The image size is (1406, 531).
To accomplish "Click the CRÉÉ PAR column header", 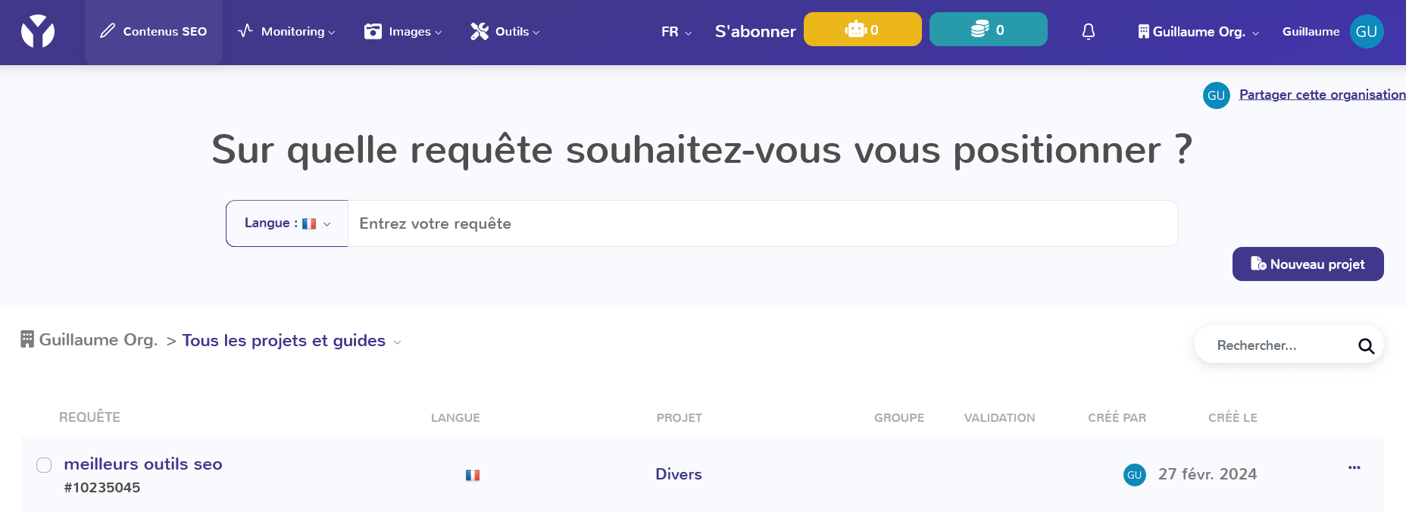I will tap(1117, 417).
